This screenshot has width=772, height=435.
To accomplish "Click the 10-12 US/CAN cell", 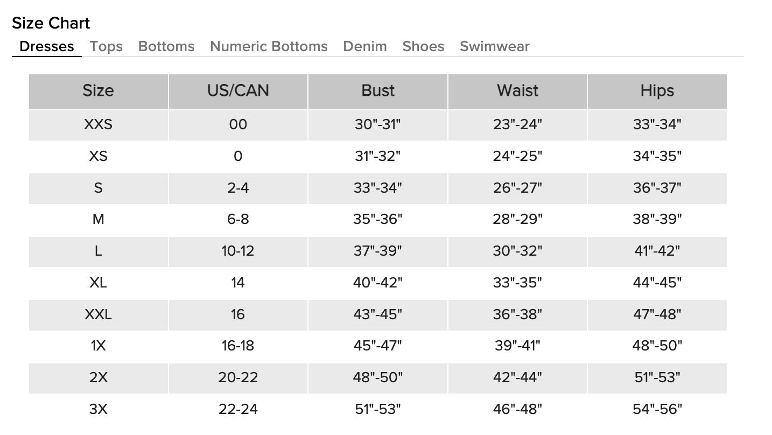I will [x=238, y=251].
